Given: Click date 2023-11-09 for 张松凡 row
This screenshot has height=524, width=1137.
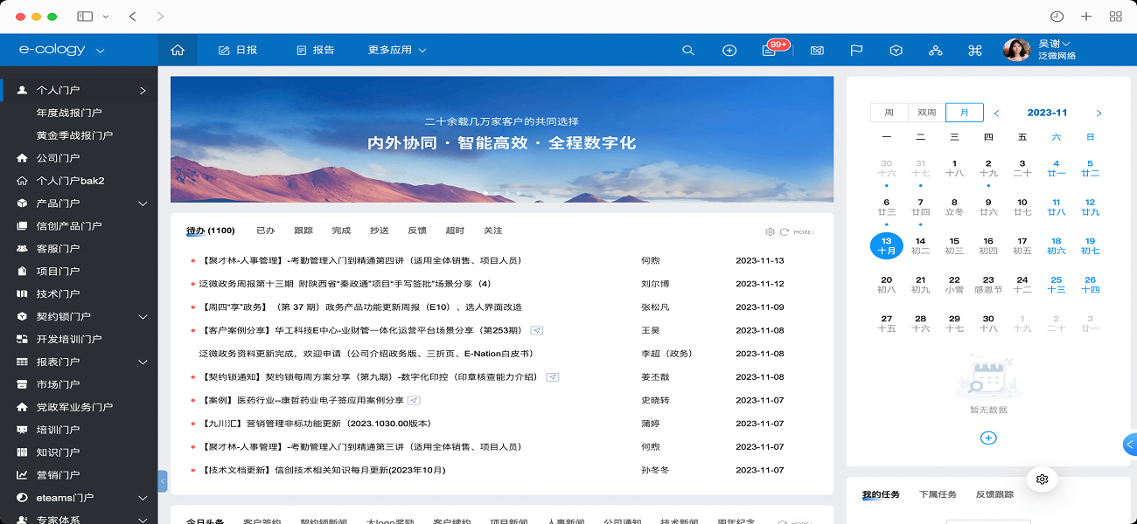Looking at the screenshot, I should coord(759,307).
